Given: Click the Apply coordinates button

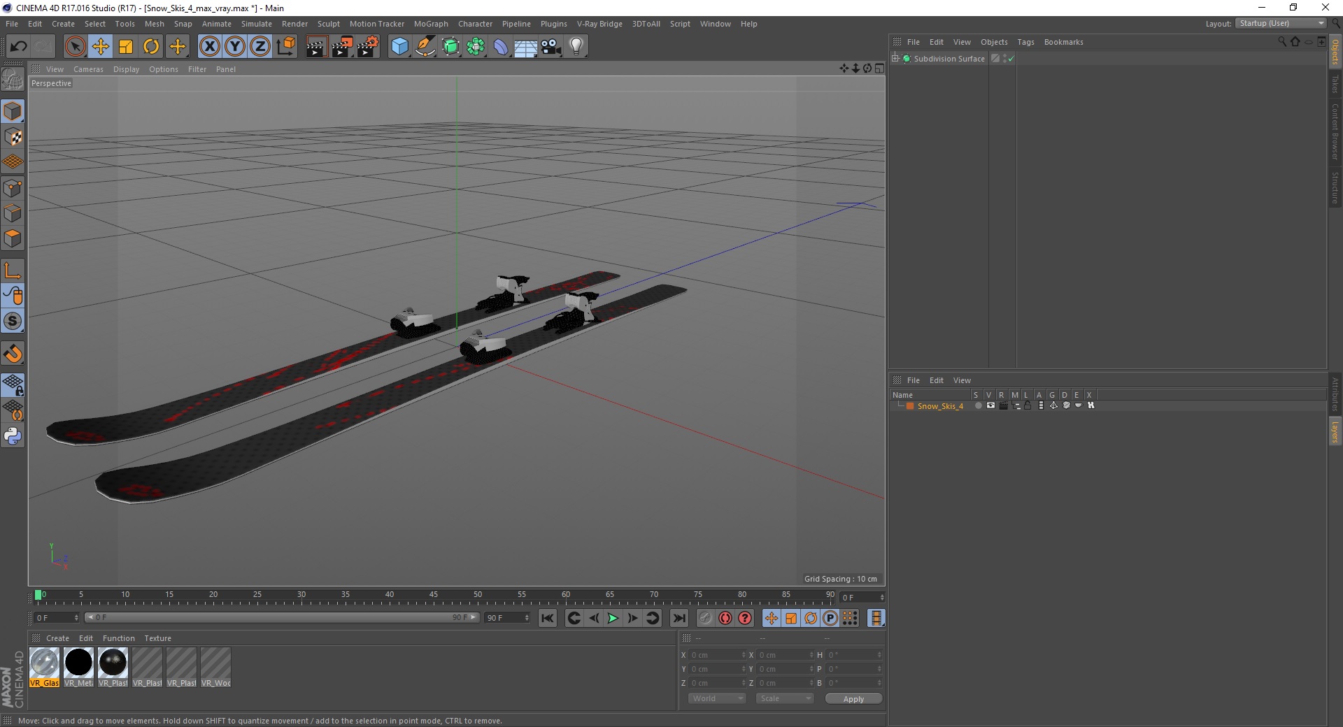Looking at the screenshot, I should (x=853, y=698).
